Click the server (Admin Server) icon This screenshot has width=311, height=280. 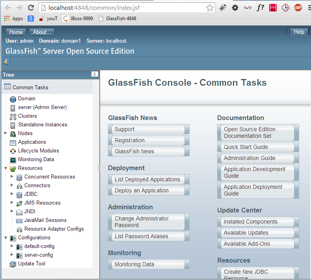pyautogui.click(x=13, y=108)
